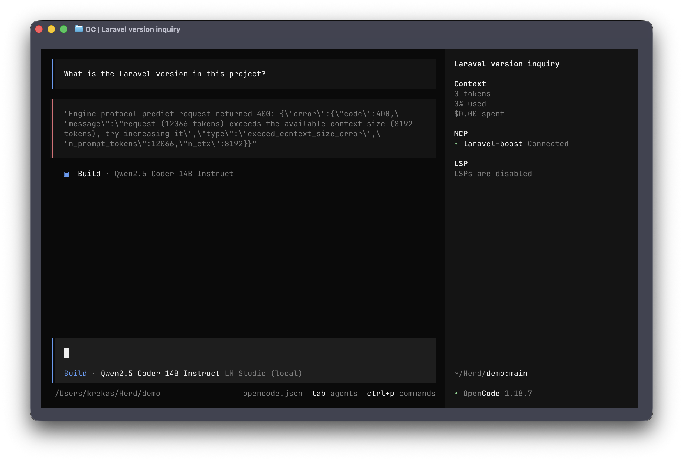Click the Connected status text
Viewport: 683px width, 461px height.
[x=548, y=144]
